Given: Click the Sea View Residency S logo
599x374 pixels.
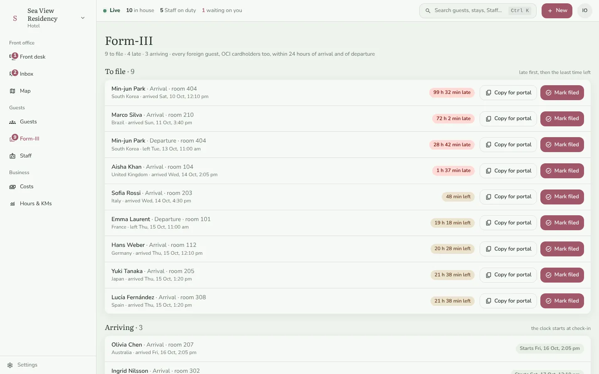Looking at the screenshot, I should (15, 18).
